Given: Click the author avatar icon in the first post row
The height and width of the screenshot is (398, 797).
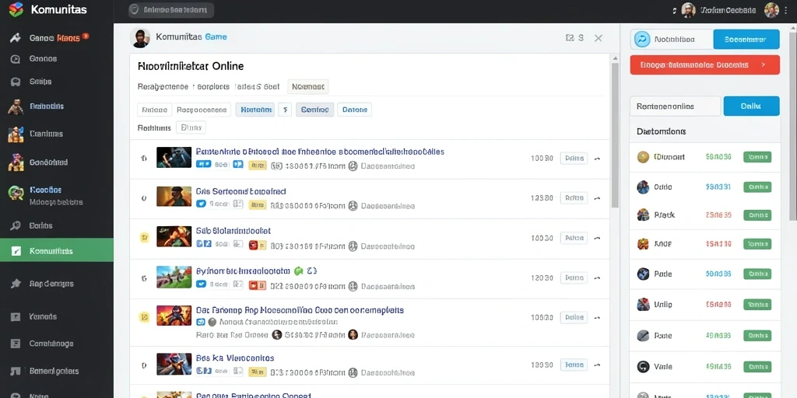Looking at the screenshot, I should [x=353, y=166].
